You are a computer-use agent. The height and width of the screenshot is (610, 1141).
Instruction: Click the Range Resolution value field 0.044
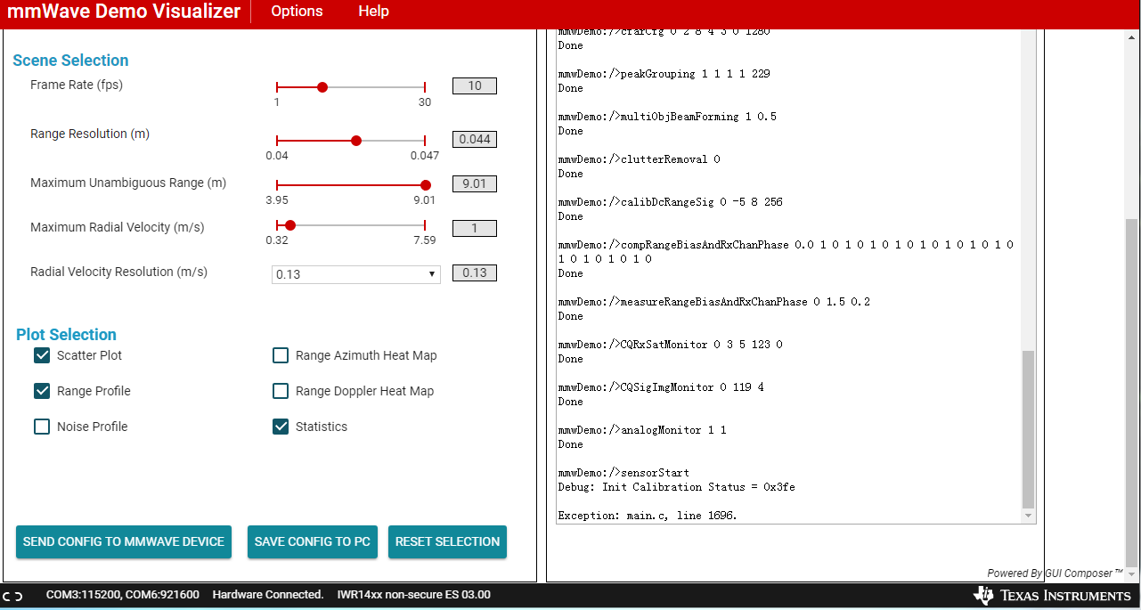(x=475, y=140)
